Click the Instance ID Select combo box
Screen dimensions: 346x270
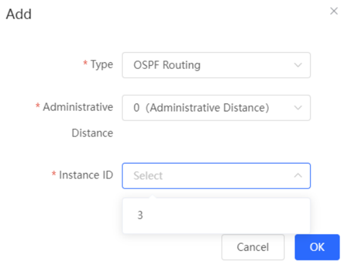pyautogui.click(x=216, y=176)
